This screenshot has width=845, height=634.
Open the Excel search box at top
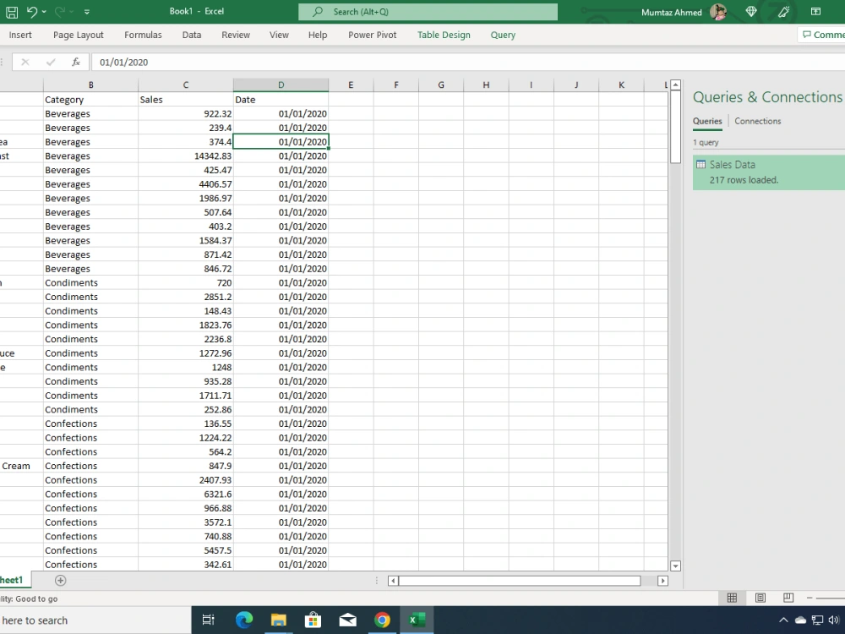[x=427, y=12]
